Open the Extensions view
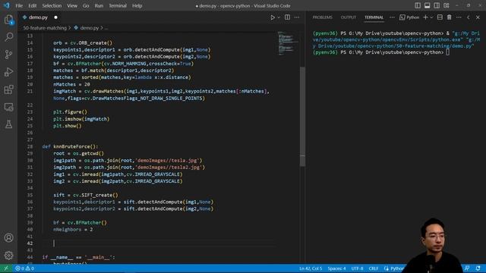The height and width of the screenshot is (273, 486). [8, 89]
